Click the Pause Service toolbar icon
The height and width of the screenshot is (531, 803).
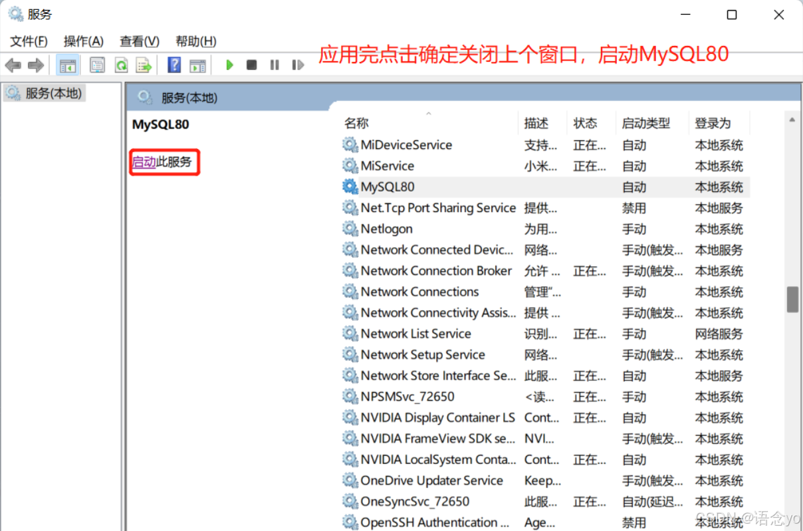[275, 65]
